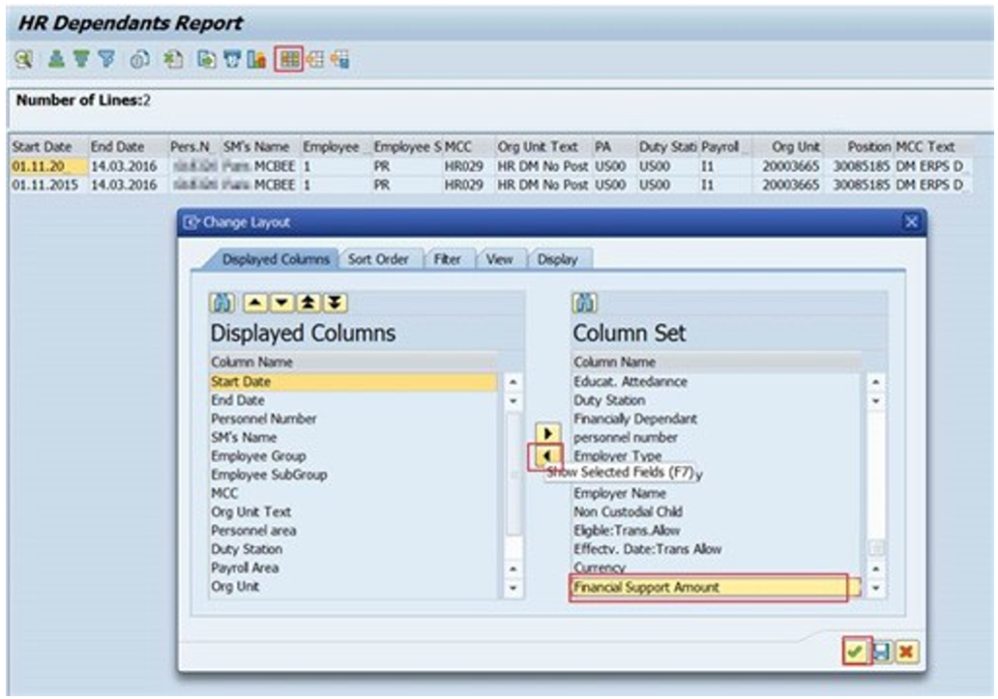Confirm layout with green checkmark
Screen dimensions: 998x699
[855, 651]
